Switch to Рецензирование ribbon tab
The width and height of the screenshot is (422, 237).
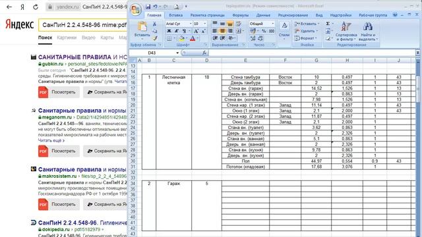click(x=293, y=15)
